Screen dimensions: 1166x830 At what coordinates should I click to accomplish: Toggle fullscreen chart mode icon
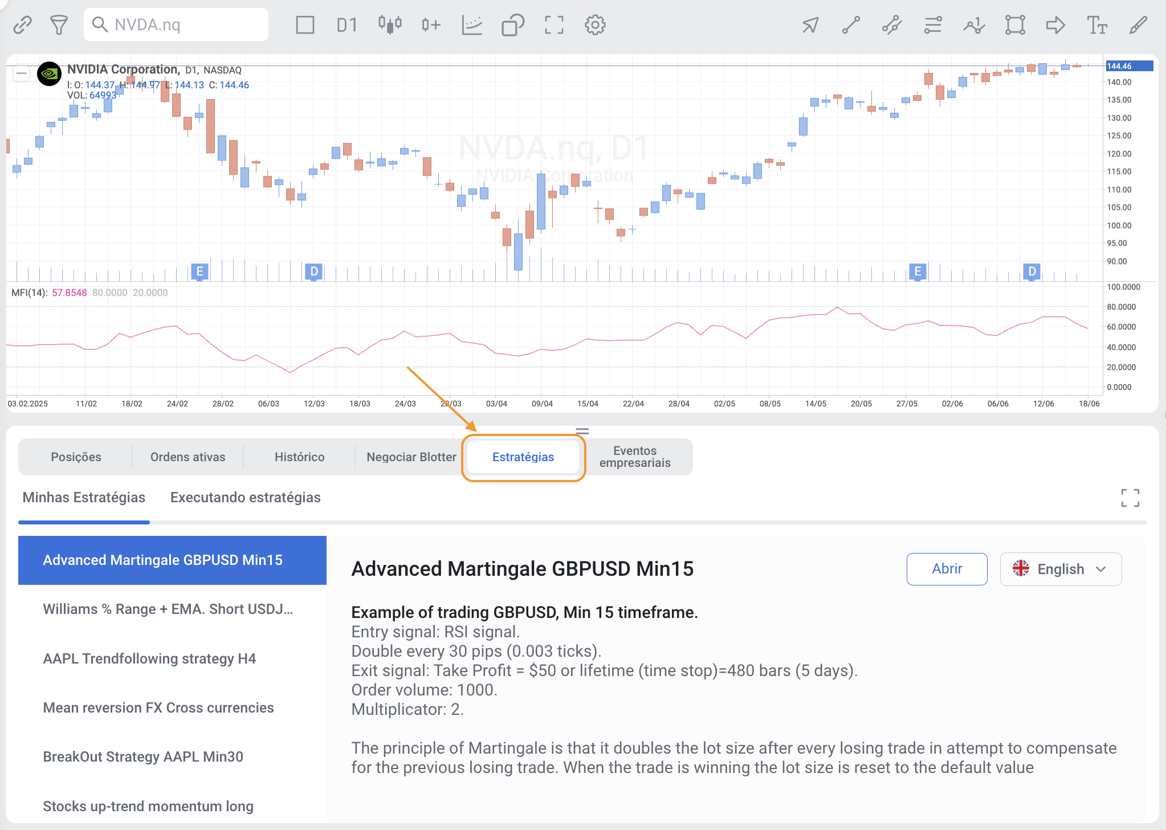pyautogui.click(x=554, y=25)
